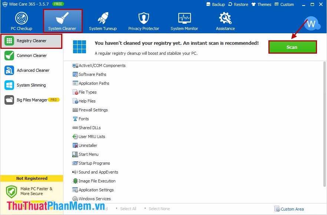Open the Themes option
Image resolution: width=327 pixels, height=215 pixels.
pyautogui.click(x=261, y=4)
